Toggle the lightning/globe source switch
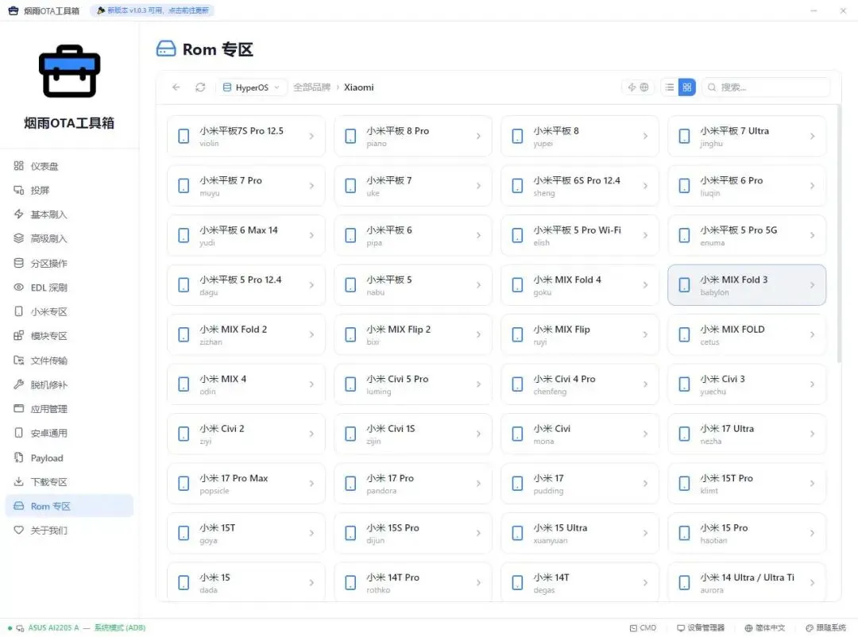Viewport: 858px width, 637px height. tap(638, 87)
